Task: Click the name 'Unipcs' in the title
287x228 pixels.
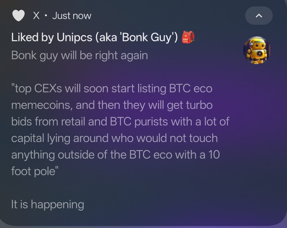Action: (74, 37)
